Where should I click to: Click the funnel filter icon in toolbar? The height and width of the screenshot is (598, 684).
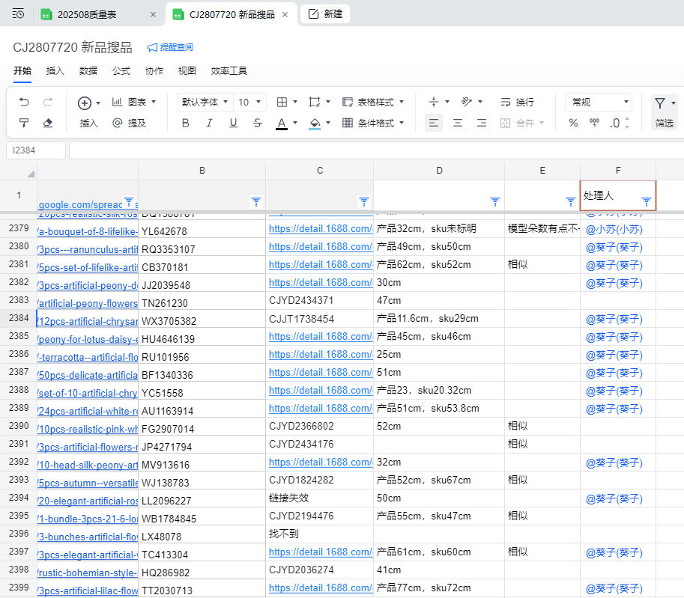(660, 103)
